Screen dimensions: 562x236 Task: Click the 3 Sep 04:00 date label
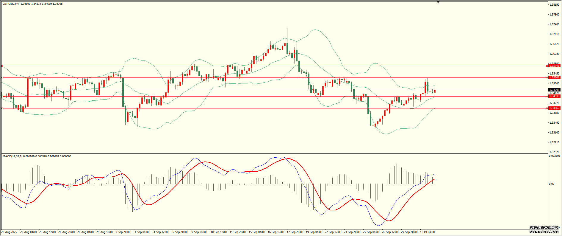[142, 232]
